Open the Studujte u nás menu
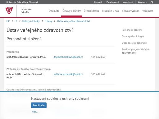Screen dimensions: 159x119 (110, 11)
